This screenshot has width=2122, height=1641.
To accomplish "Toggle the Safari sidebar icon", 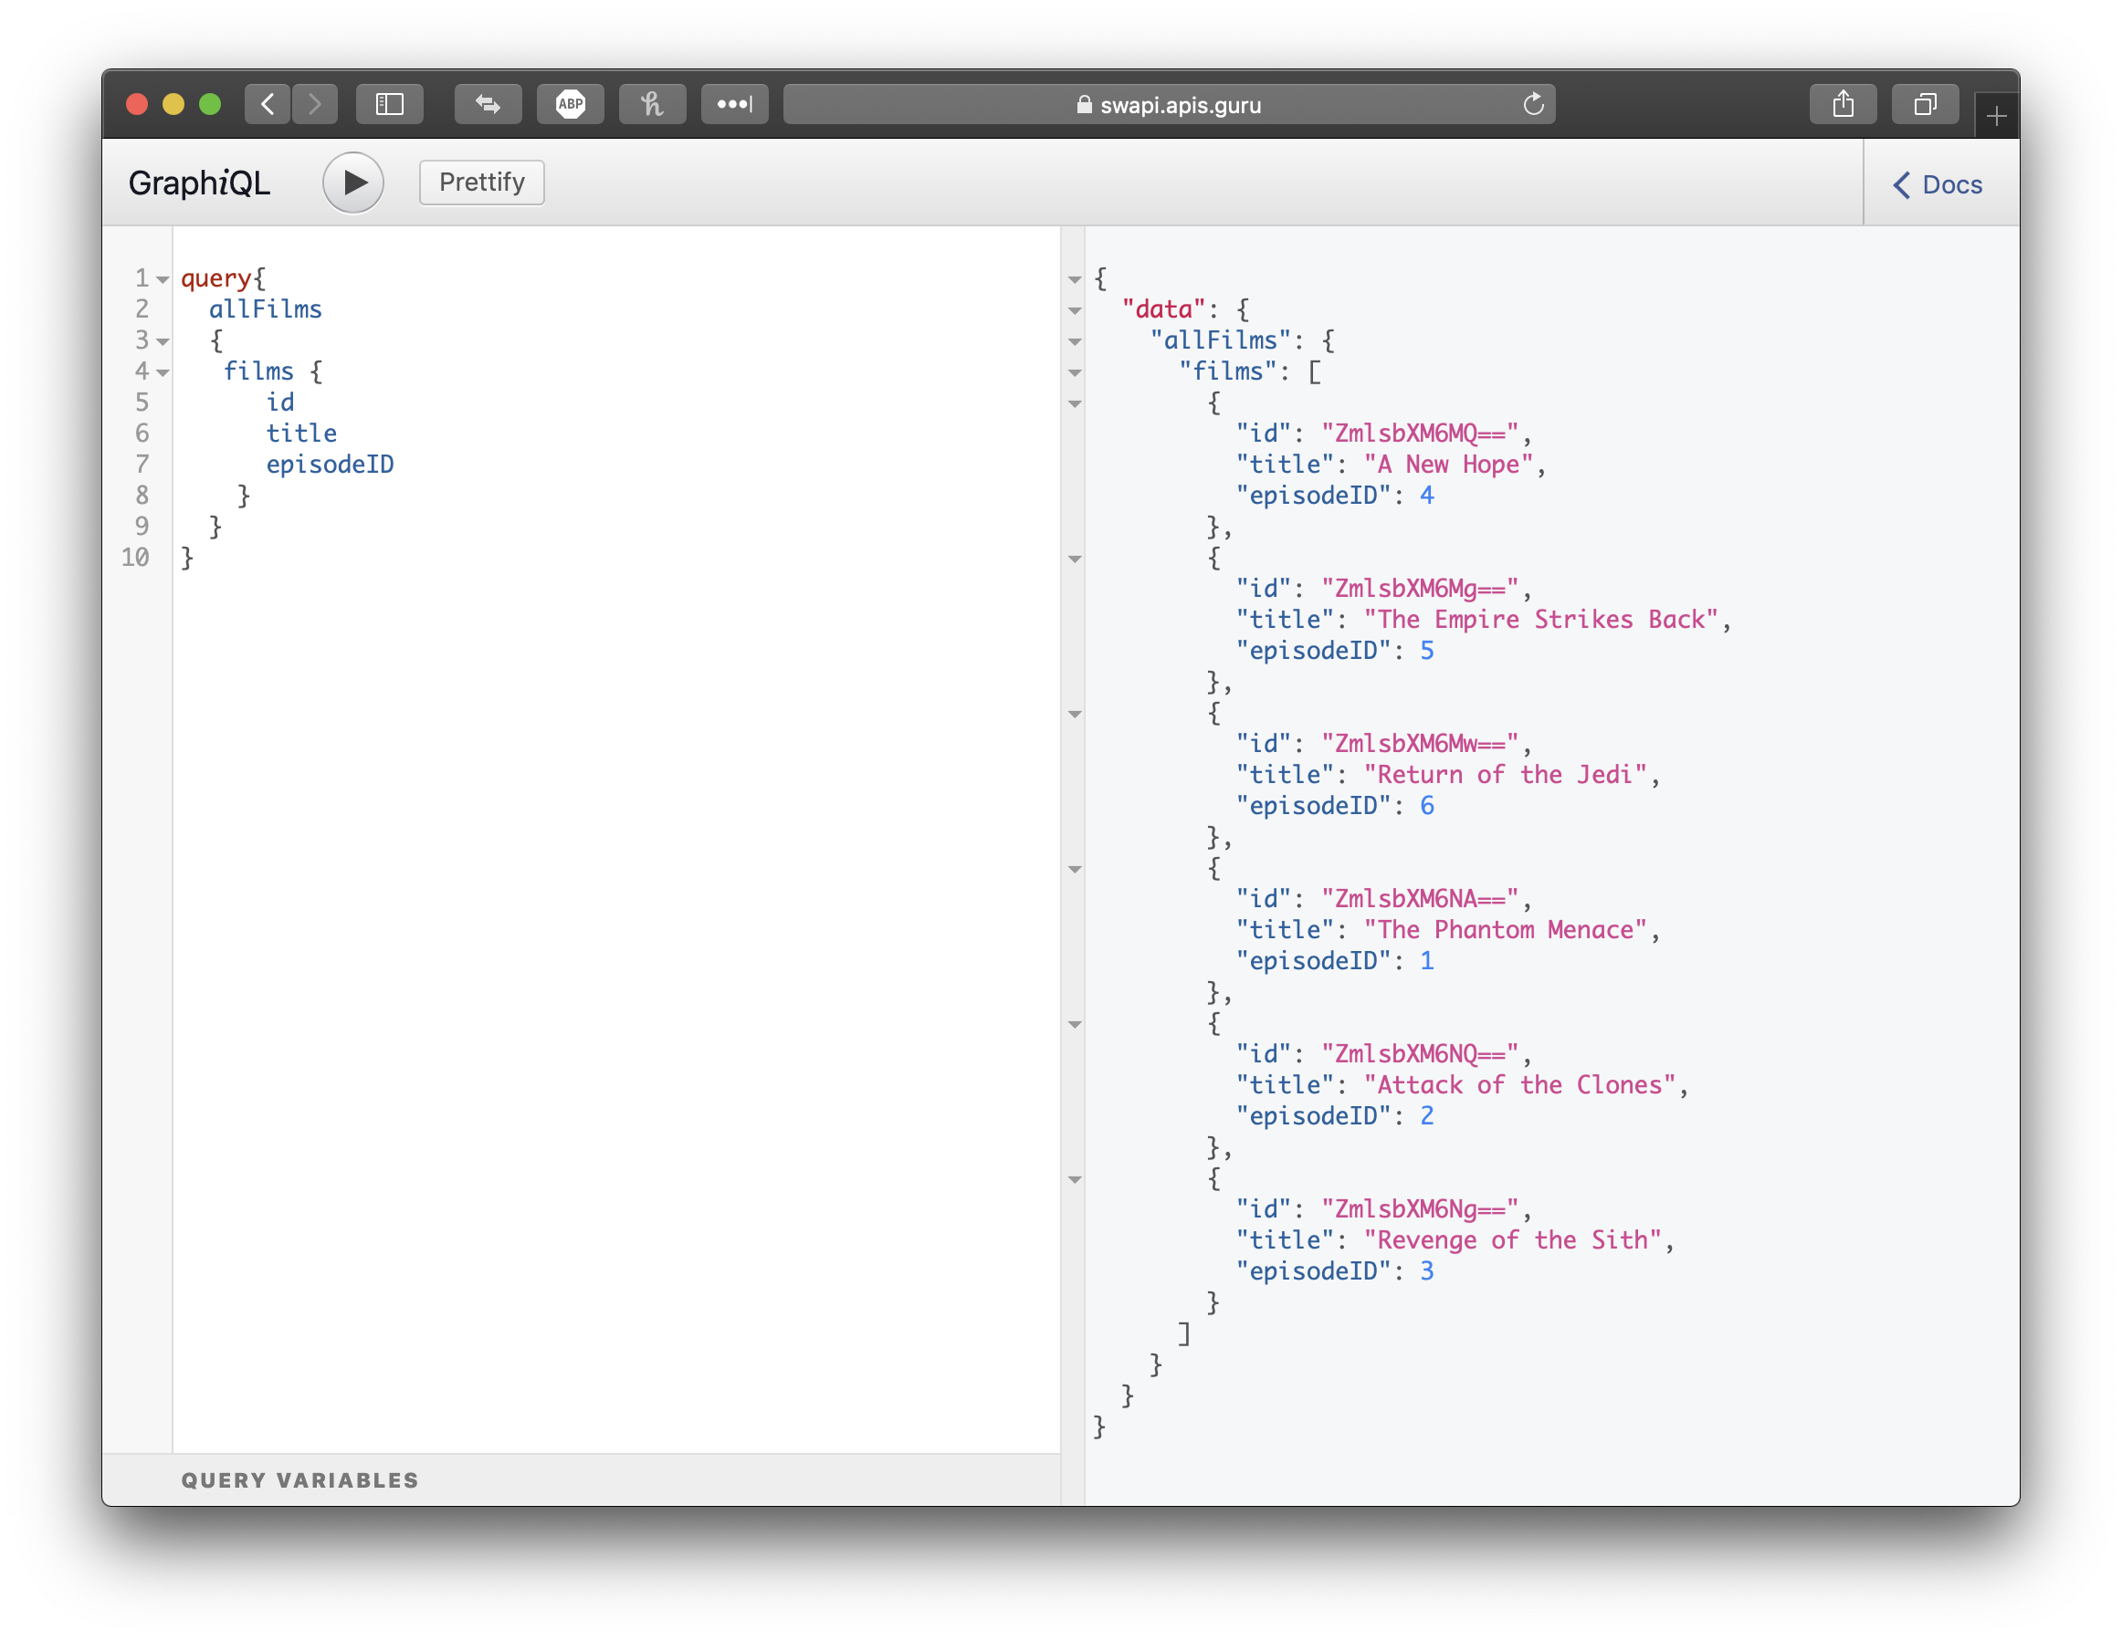I will (390, 104).
